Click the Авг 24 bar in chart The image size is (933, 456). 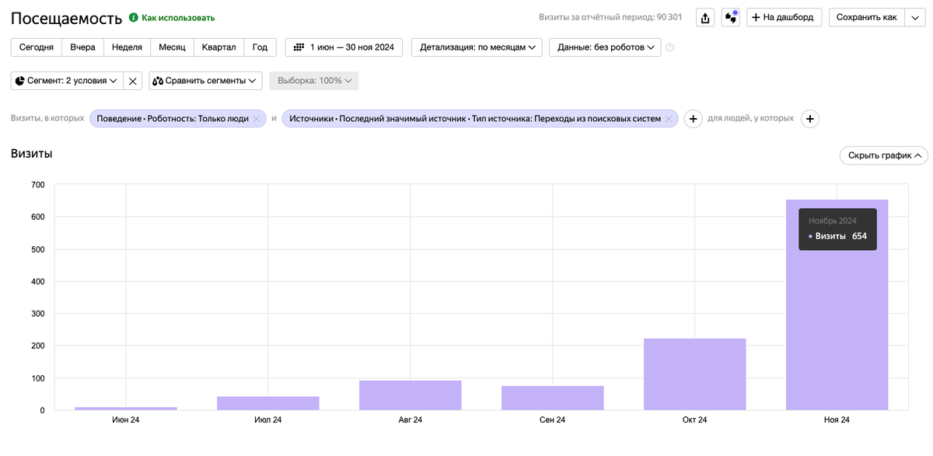(x=411, y=395)
